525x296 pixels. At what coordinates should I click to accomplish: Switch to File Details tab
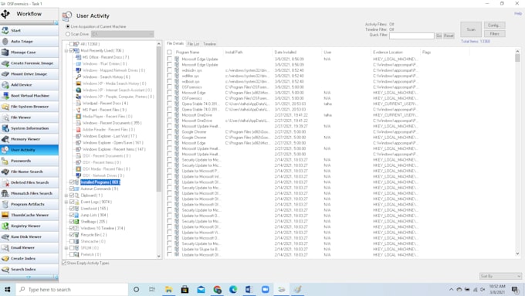pos(174,43)
